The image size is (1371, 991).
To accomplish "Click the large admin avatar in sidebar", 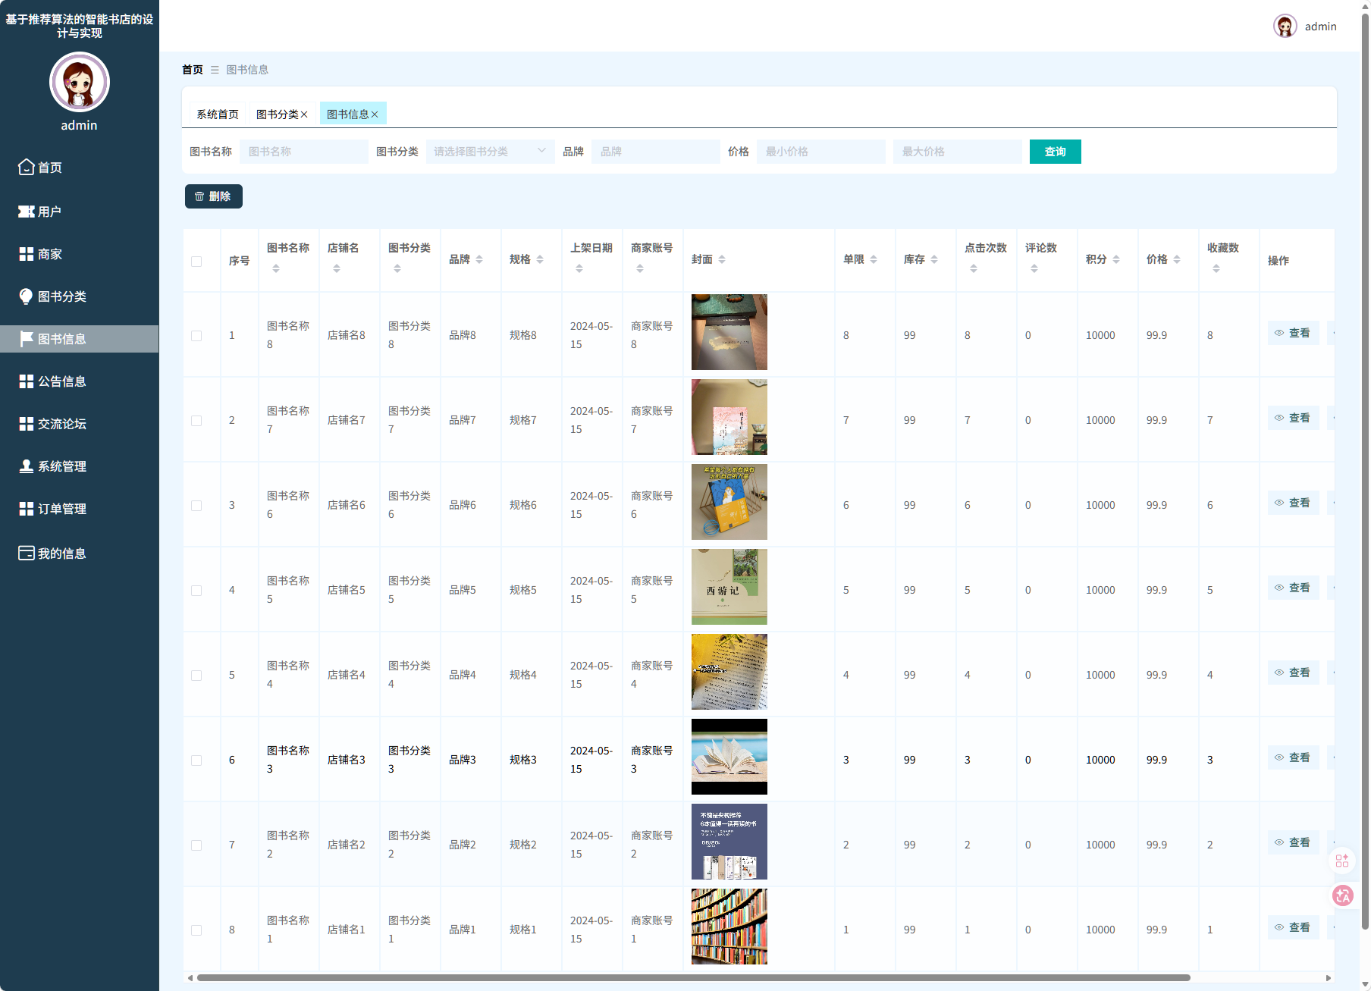I will 80,82.
